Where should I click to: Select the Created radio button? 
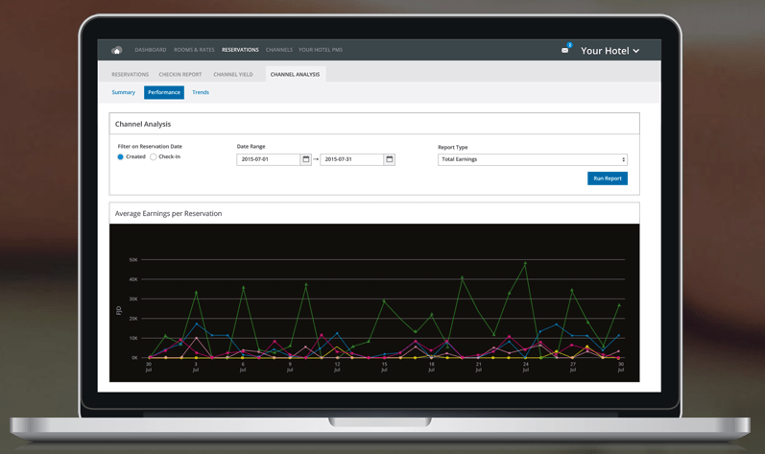121,157
